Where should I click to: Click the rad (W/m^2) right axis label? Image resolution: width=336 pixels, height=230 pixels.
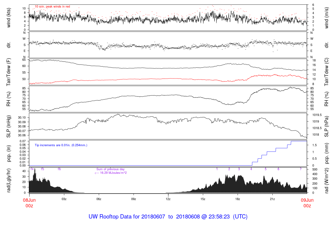click(x=326, y=181)
